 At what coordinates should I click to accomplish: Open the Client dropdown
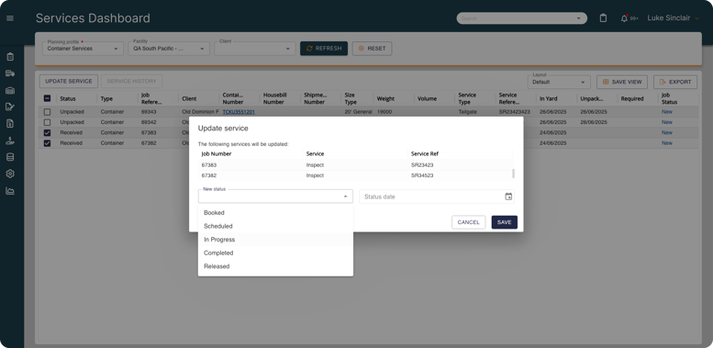(x=255, y=49)
